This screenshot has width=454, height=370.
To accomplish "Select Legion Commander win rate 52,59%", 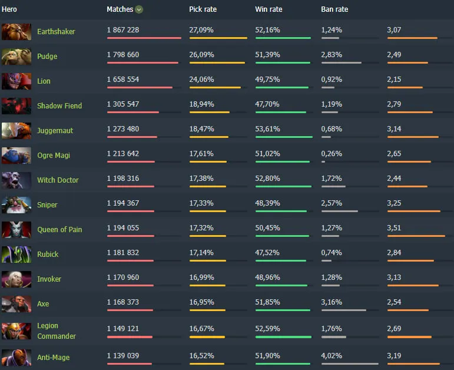I will [x=267, y=329].
